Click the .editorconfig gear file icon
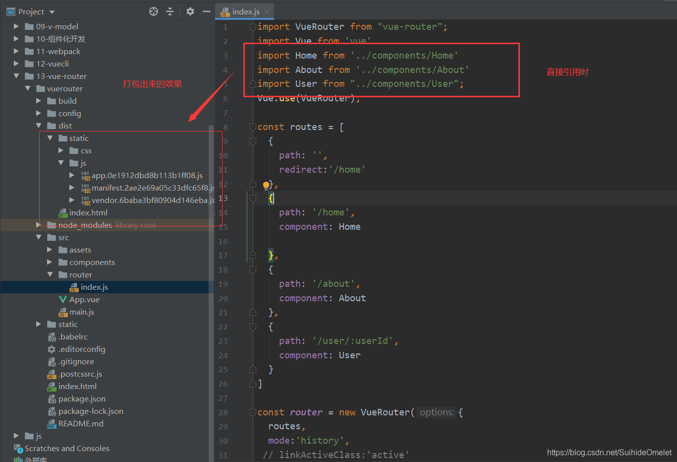Viewport: 677px width, 462px height. click(x=52, y=349)
